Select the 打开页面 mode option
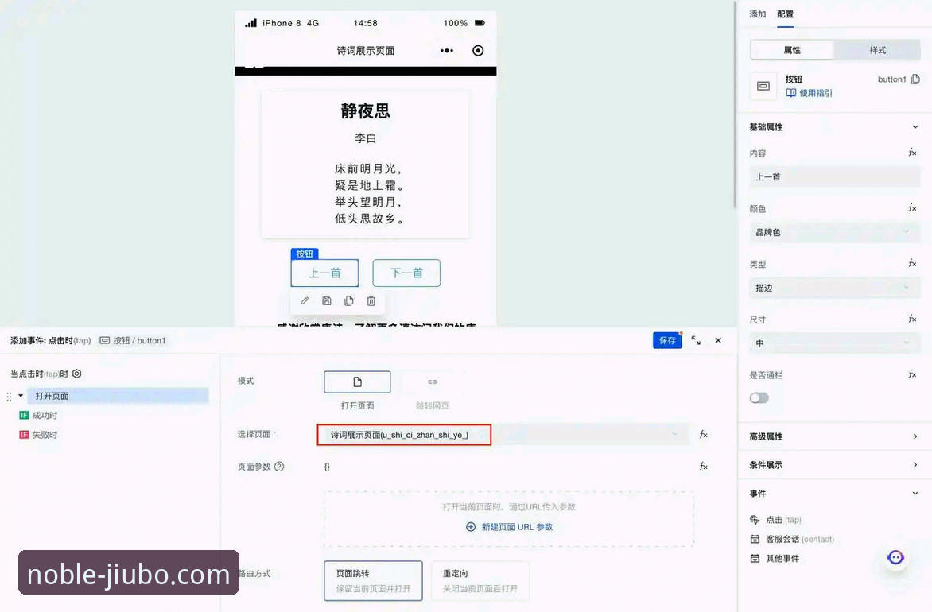Image resolution: width=932 pixels, height=612 pixels. point(357,382)
